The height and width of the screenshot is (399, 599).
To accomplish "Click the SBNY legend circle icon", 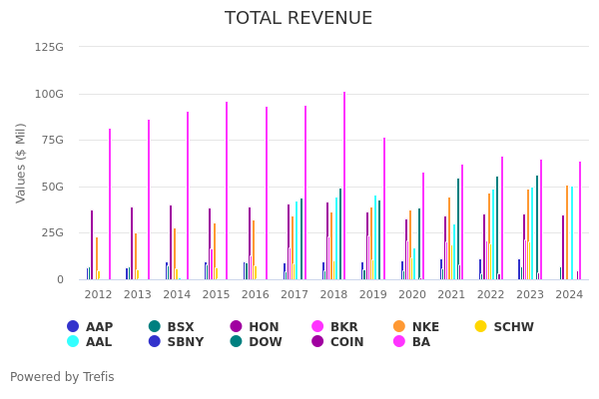I will coord(155,342).
